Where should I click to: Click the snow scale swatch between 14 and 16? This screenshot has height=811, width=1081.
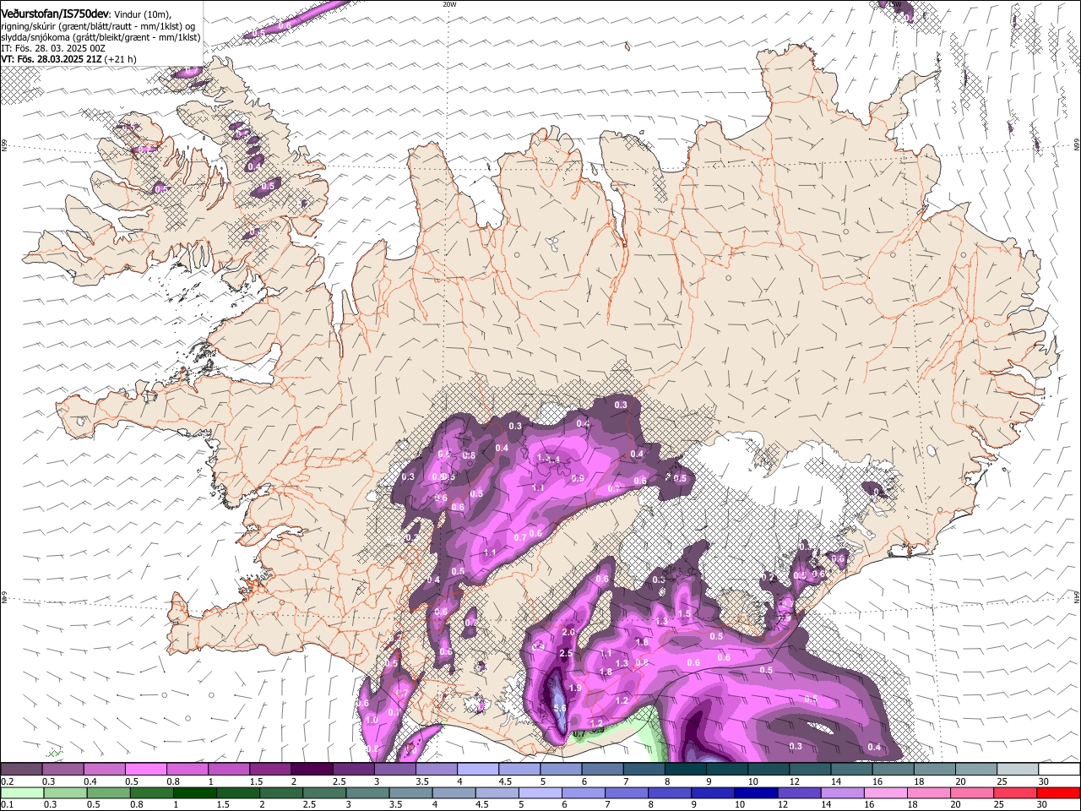pyautogui.click(x=852, y=770)
